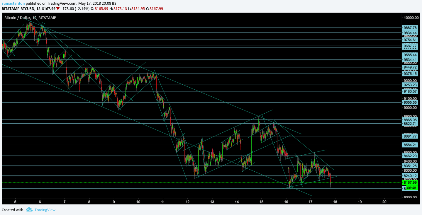Screen dimensions: 422x215
Task: Select the 9585.44 price level label
Action: [x=410, y=55]
